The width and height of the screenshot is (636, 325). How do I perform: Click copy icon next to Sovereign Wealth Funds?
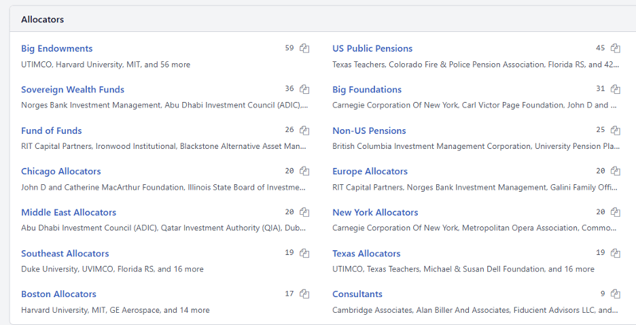[304, 89]
